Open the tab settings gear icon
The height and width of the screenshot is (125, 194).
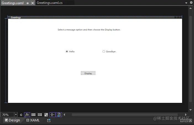[191, 2]
